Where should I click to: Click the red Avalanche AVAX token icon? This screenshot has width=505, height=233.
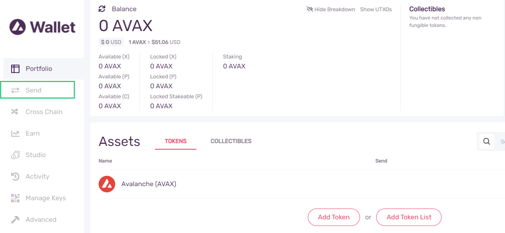tap(107, 184)
